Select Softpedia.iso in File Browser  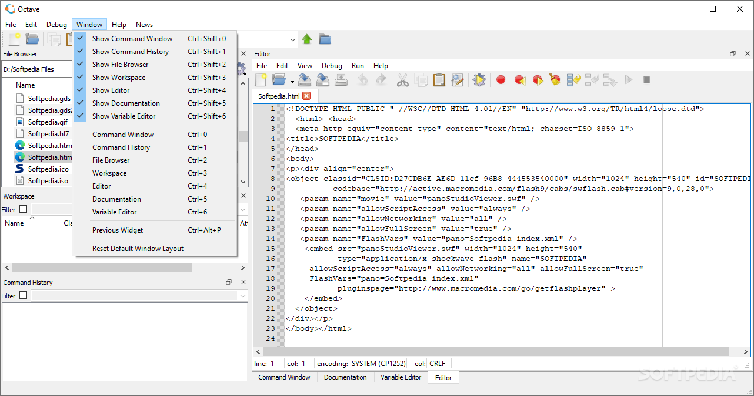(48, 181)
